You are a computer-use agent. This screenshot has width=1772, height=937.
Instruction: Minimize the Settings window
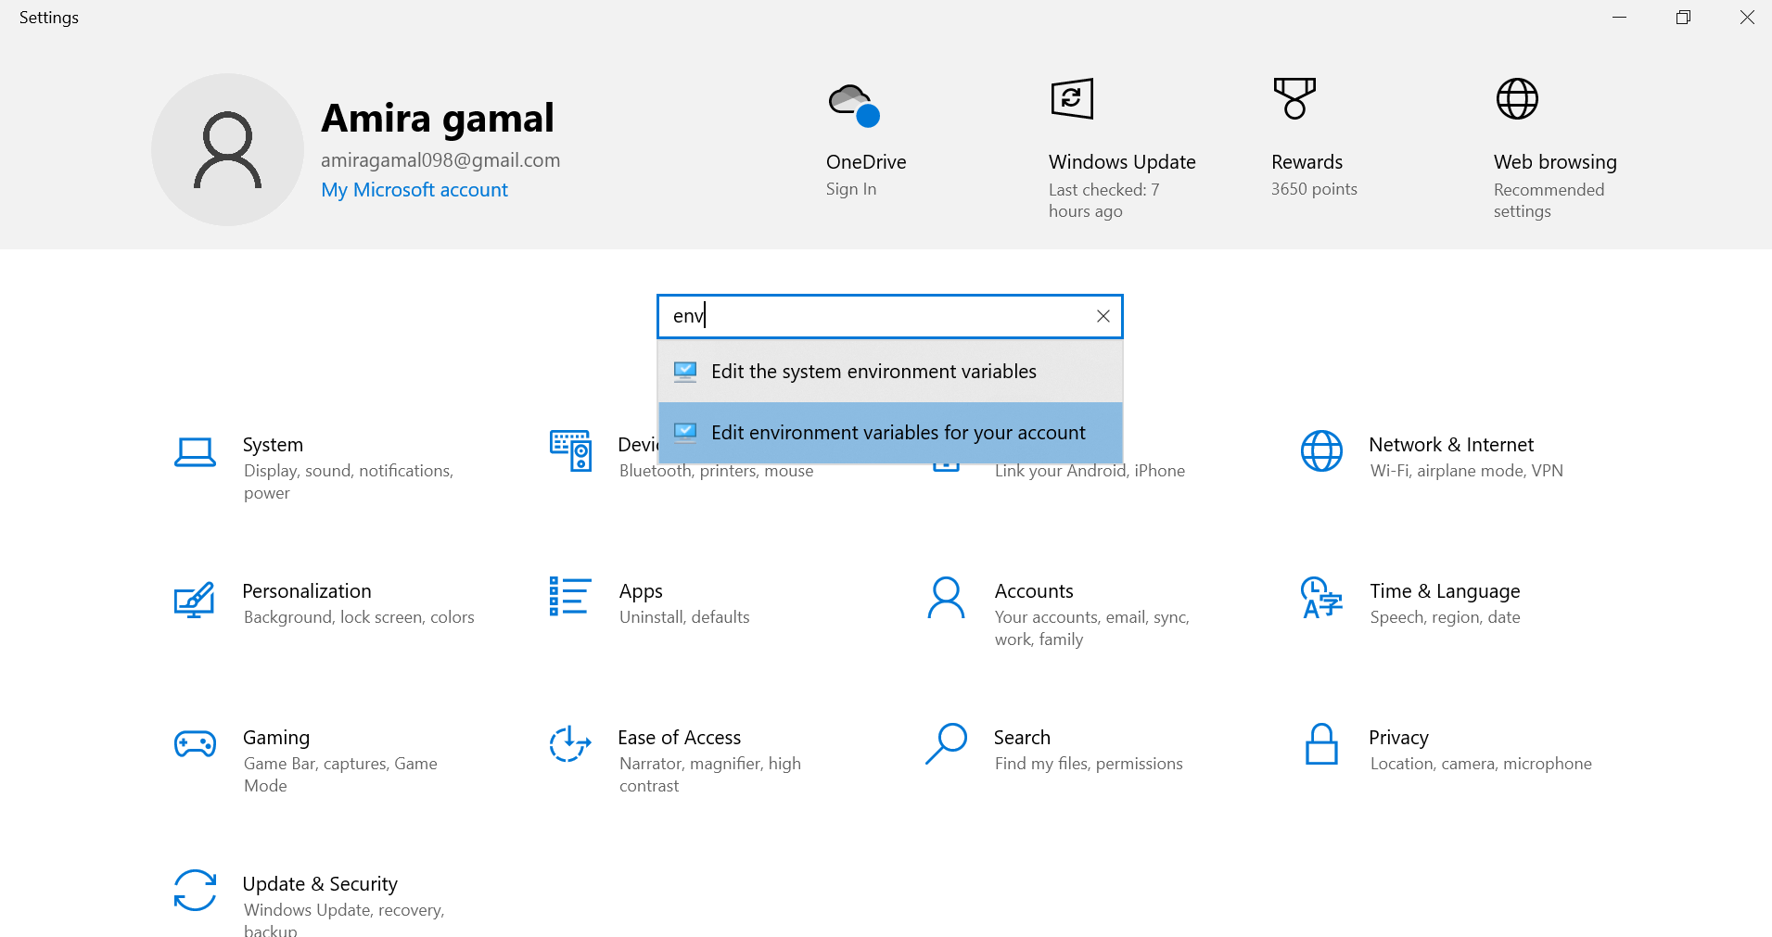(x=1620, y=18)
